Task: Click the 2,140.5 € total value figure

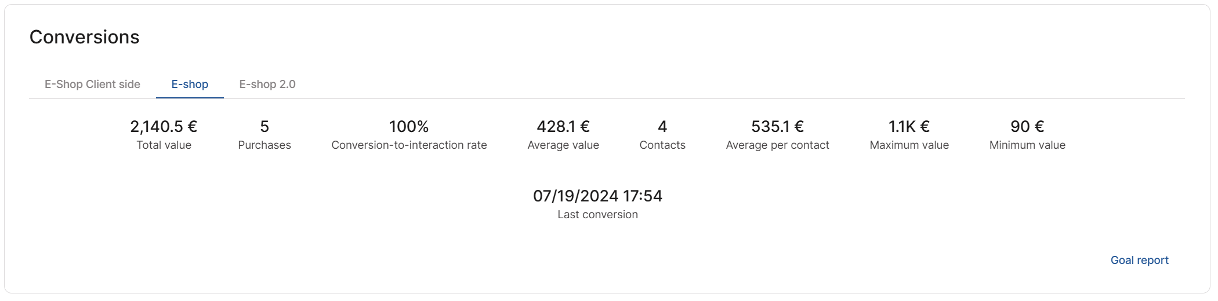Action: tap(164, 126)
